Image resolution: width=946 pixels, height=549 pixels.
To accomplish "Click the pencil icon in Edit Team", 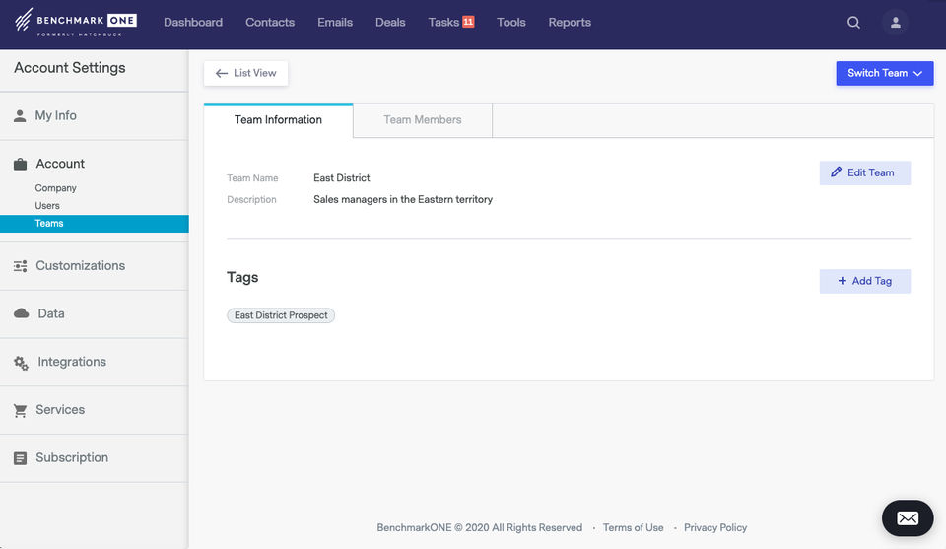I will click(836, 172).
